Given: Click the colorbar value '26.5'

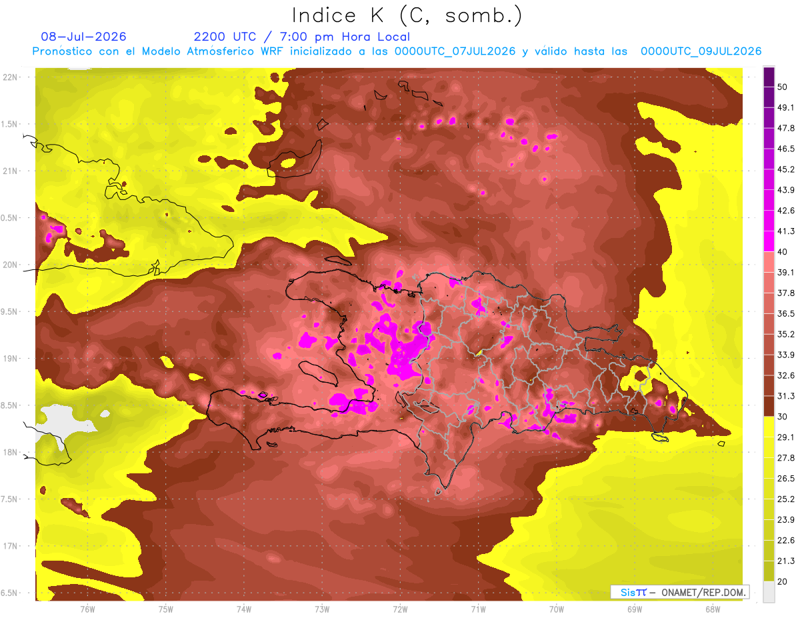Looking at the screenshot, I should tap(785, 478).
